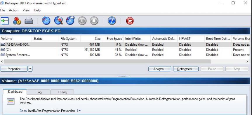Click the Diskeeper app icon in title bar

click(2, 3)
